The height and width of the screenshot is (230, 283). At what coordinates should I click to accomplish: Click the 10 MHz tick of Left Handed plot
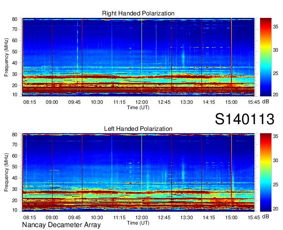(x=15, y=210)
